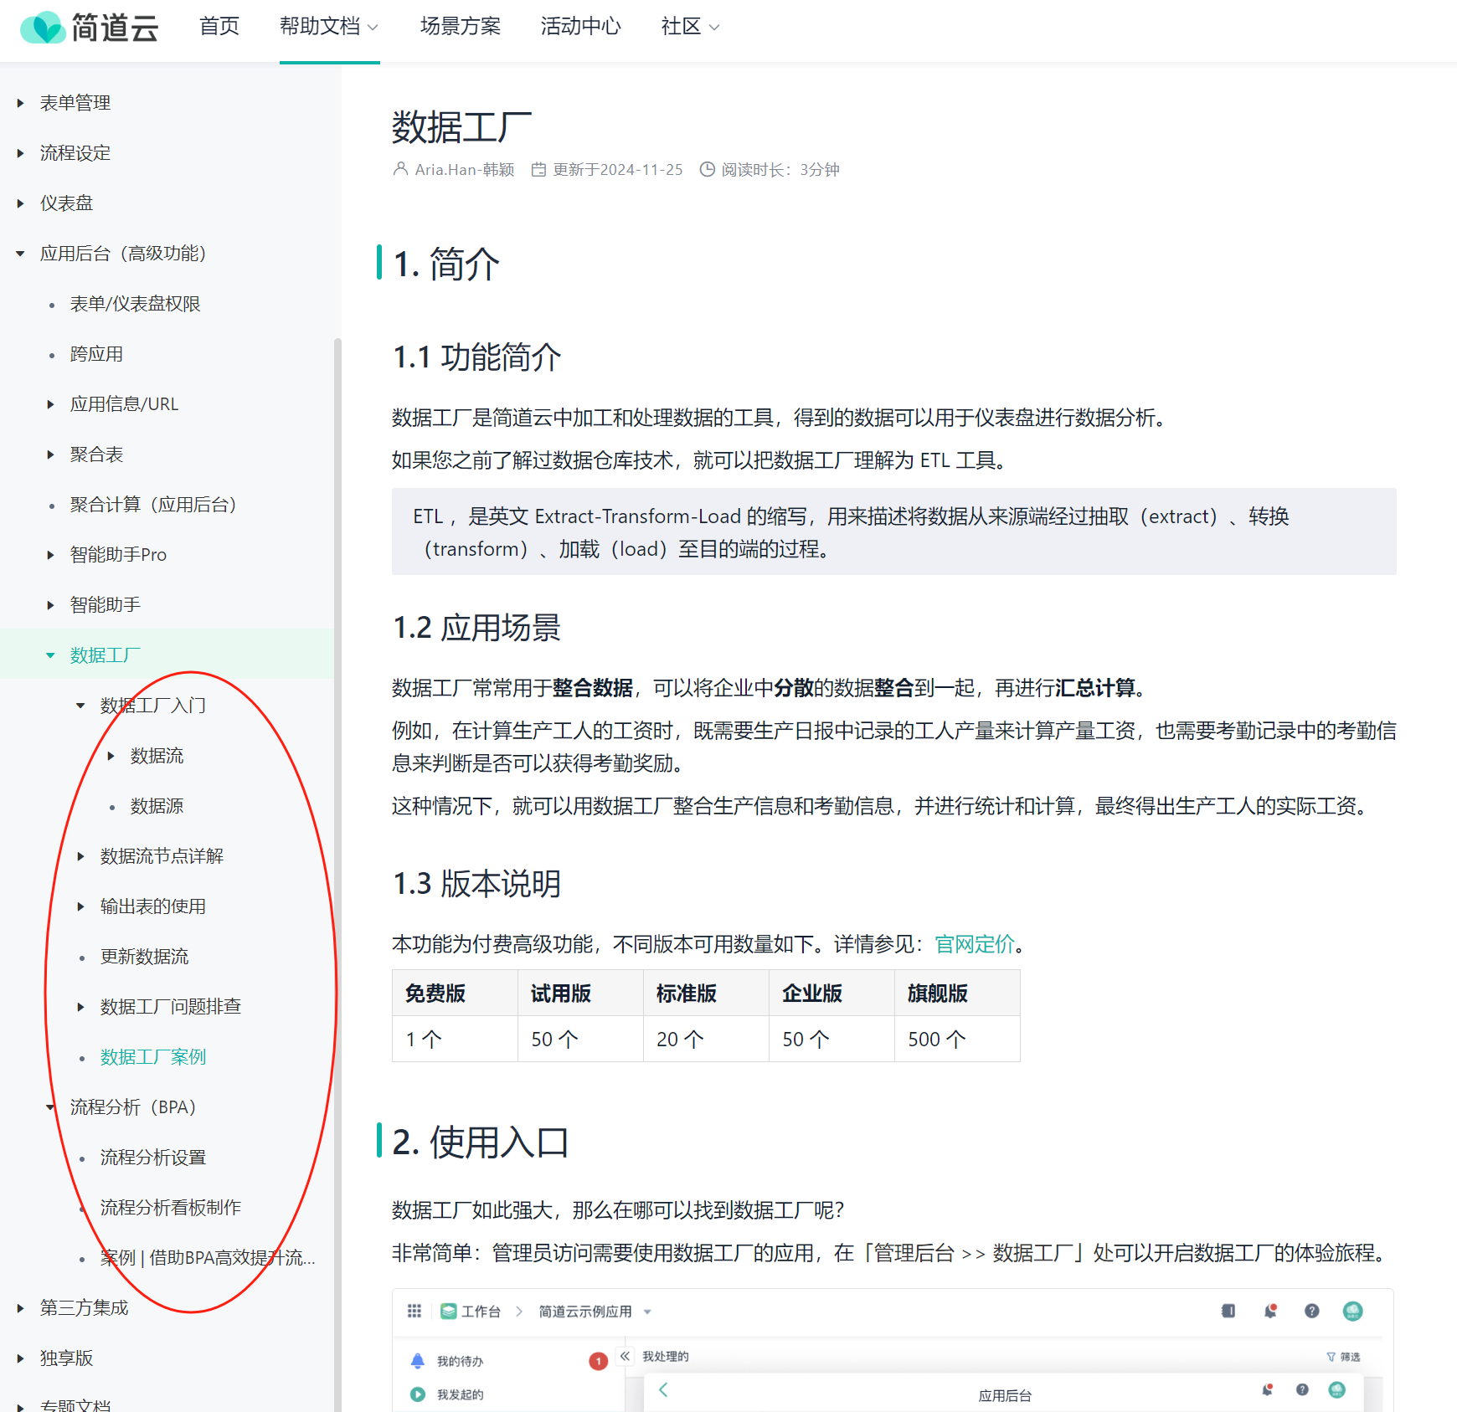Click the app grid icon in embedded screenshot
Screen dimensions: 1457x1412
tap(414, 1311)
